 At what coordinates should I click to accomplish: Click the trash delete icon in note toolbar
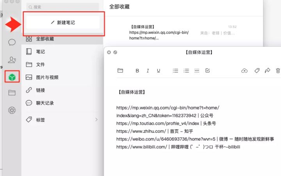(278, 70)
